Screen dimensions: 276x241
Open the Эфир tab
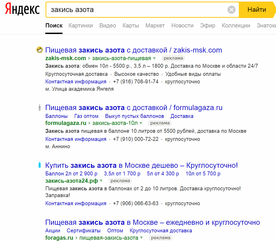coord(207,26)
